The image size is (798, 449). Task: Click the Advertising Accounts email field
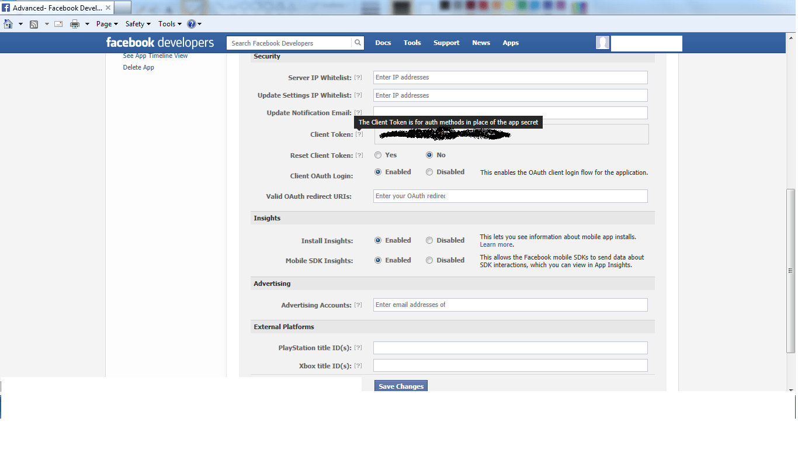pos(511,305)
